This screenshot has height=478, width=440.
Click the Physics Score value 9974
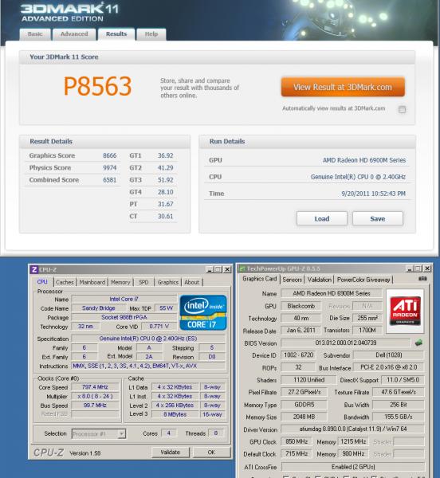tap(110, 167)
